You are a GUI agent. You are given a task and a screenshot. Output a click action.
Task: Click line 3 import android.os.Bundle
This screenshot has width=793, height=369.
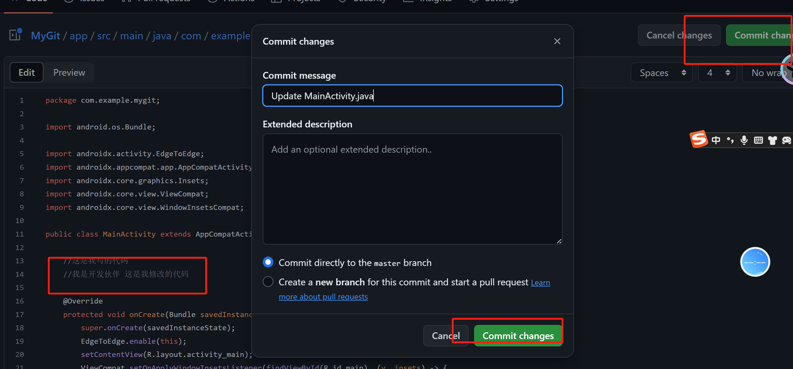pos(100,127)
